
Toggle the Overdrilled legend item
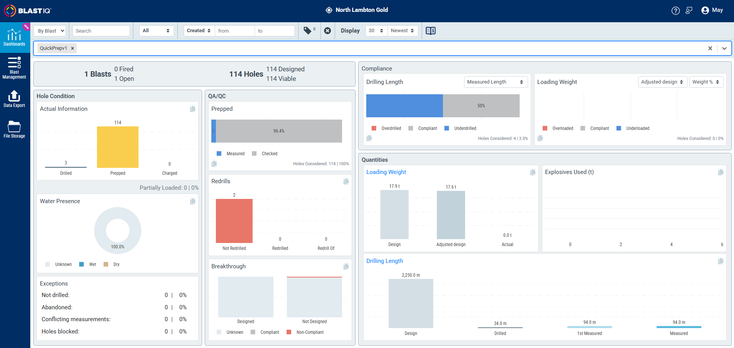387,128
